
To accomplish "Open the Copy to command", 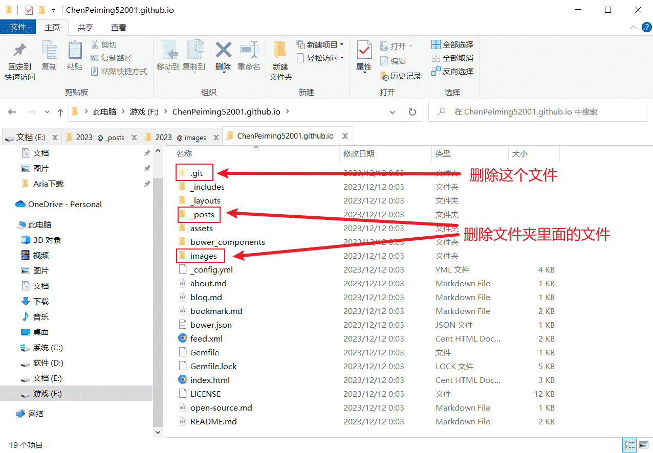I will pos(194,56).
